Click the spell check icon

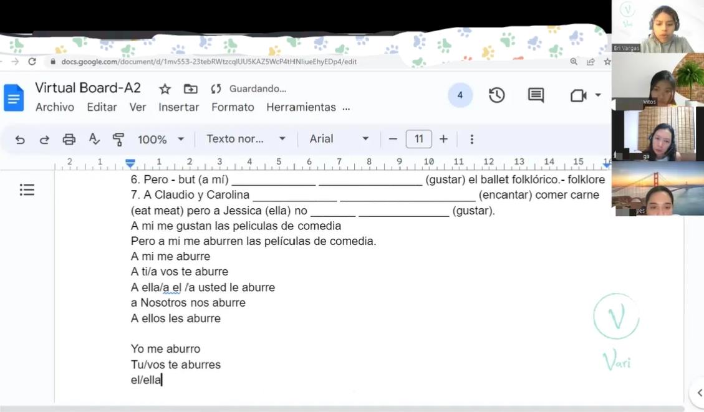(x=94, y=139)
